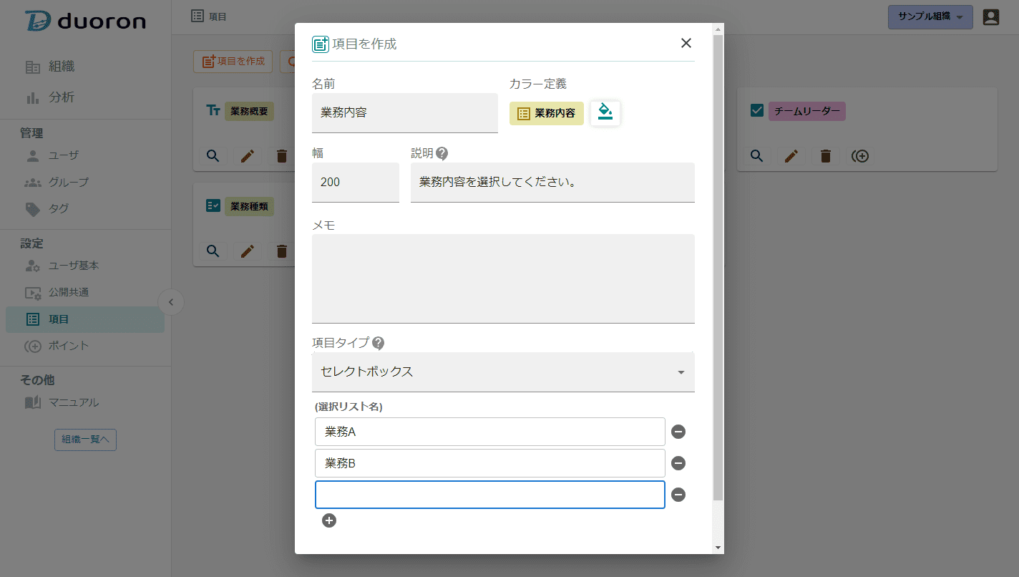This screenshot has height=577, width=1019.
Task: Click the trash icon on チームリーダー card
Action: [826, 155]
